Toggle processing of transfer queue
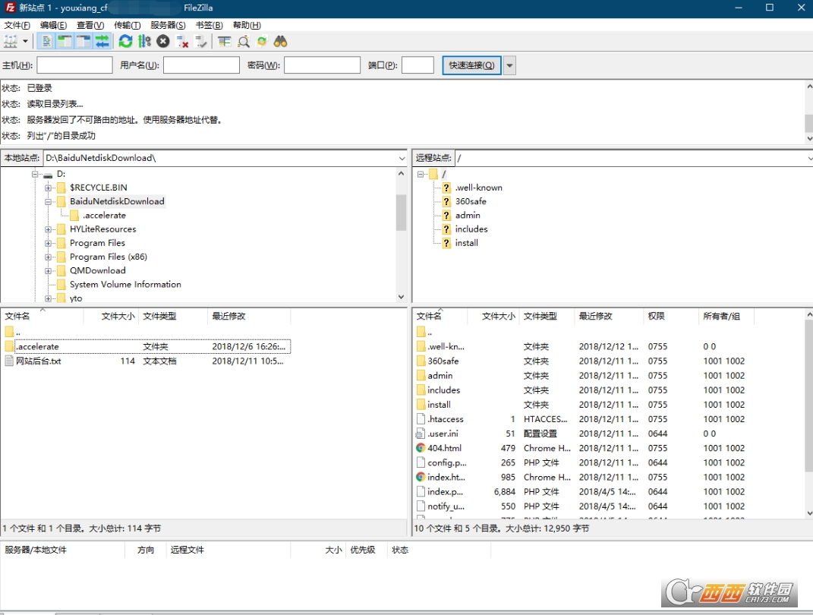This screenshot has height=615, width=813. (145, 42)
